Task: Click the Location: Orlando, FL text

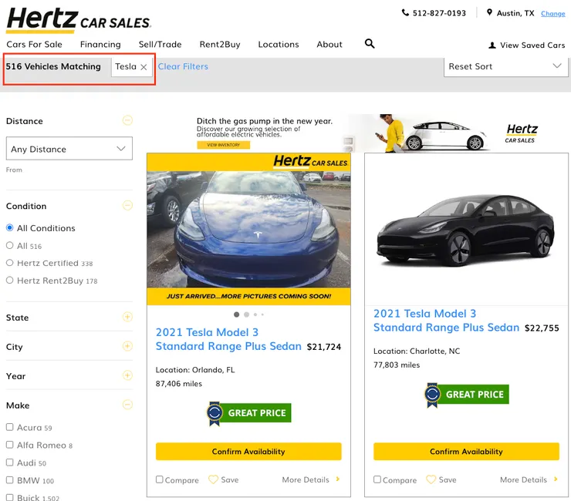Action: 195,370
